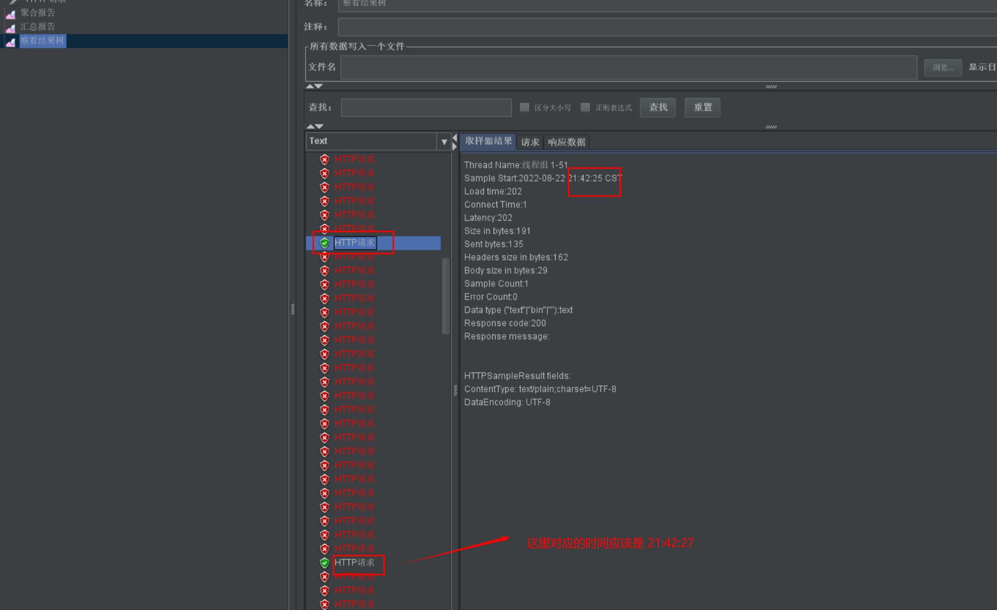Click the 汇总报告 listener icon
This screenshot has width=997, height=610.
tap(11, 28)
